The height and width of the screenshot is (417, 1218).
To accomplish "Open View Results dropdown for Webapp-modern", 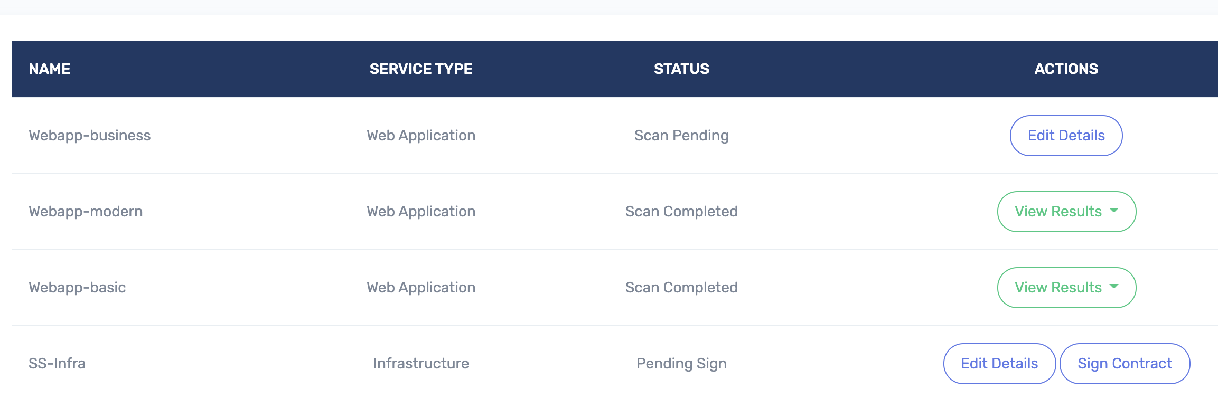I will 1066,212.
